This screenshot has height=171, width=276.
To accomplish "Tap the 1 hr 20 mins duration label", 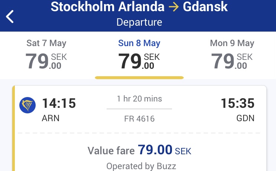I will pos(139,99).
